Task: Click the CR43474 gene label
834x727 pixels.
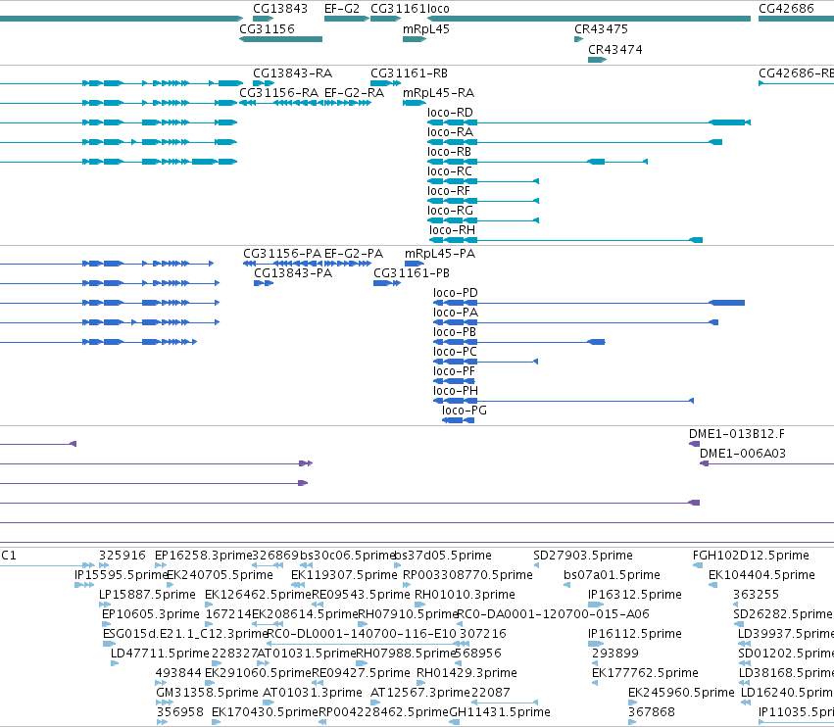Action: click(x=614, y=49)
